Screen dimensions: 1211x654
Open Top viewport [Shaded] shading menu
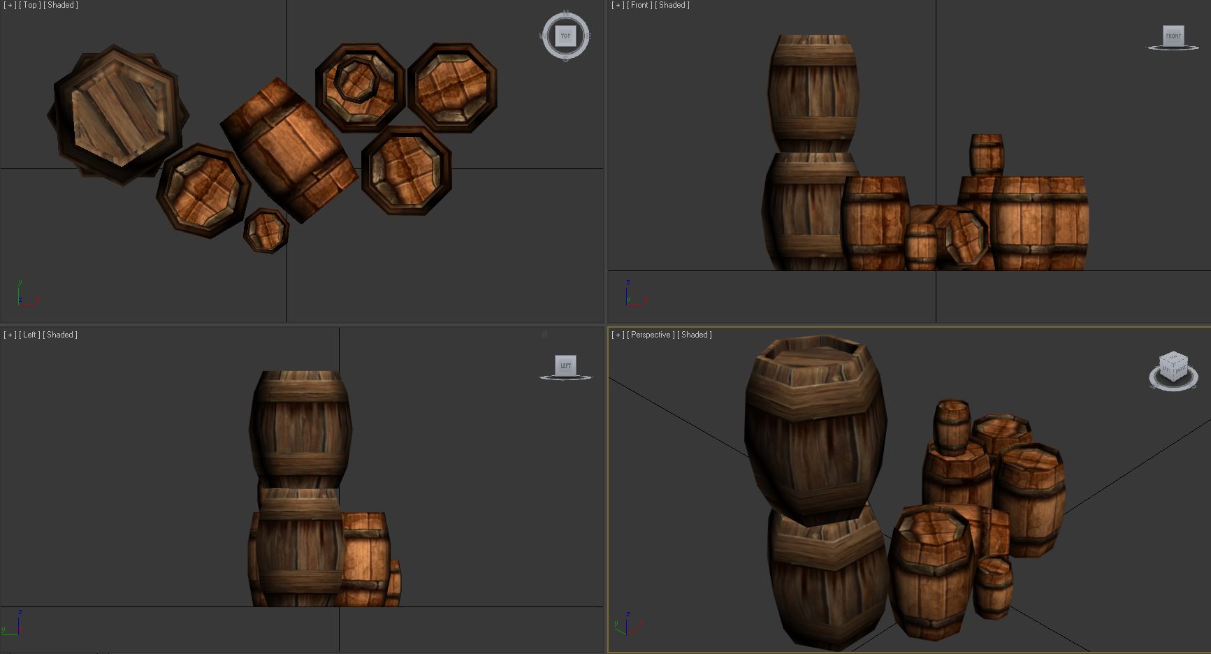61,6
